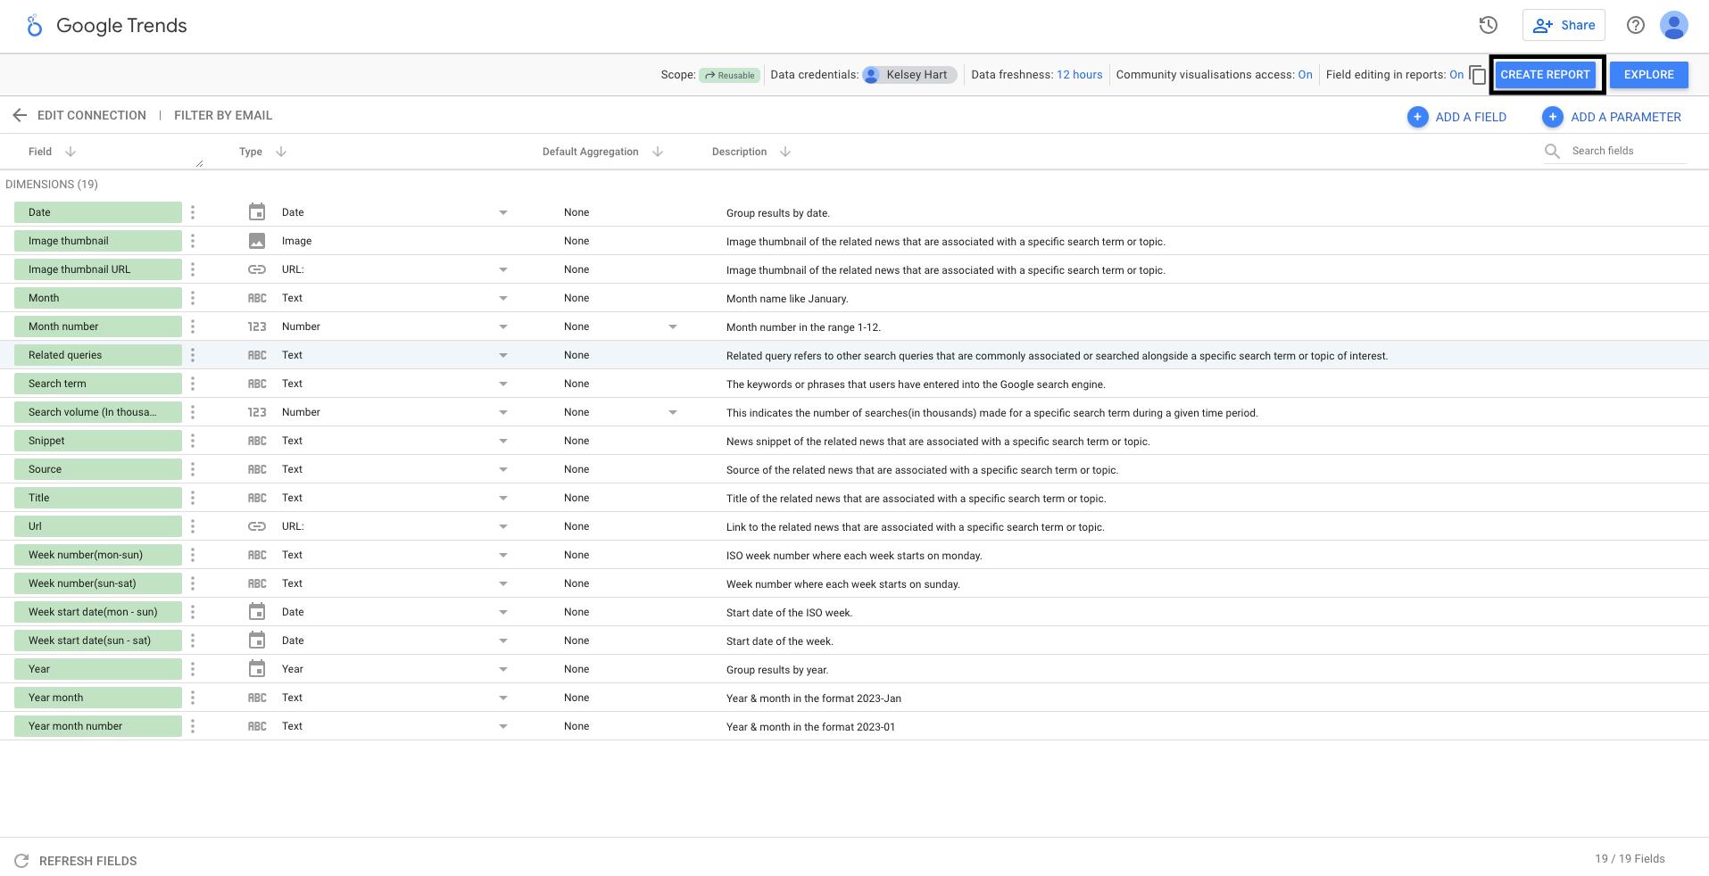Open the three-dot menu for Search term

pyautogui.click(x=193, y=384)
